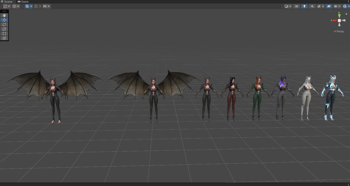The height and width of the screenshot is (186, 350).
Task: Open grid snapping dropdown arrow
Action: click(40, 6)
